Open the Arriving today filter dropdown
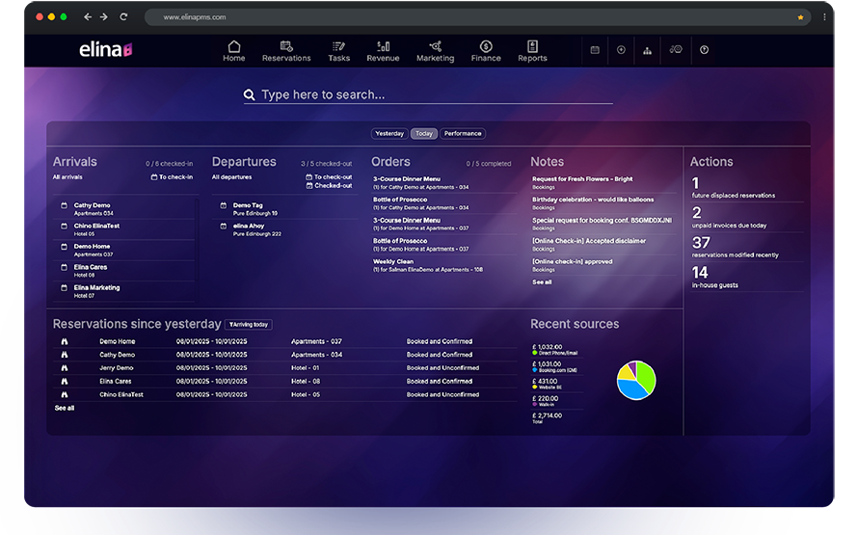The width and height of the screenshot is (857, 535). coord(248,325)
